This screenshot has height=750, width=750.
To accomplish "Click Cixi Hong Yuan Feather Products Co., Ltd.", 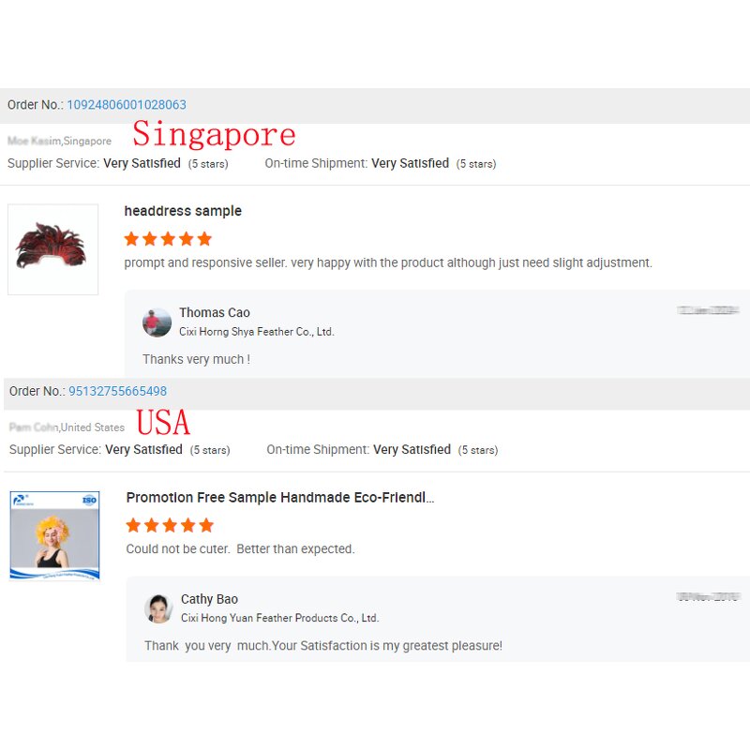I will (279, 618).
